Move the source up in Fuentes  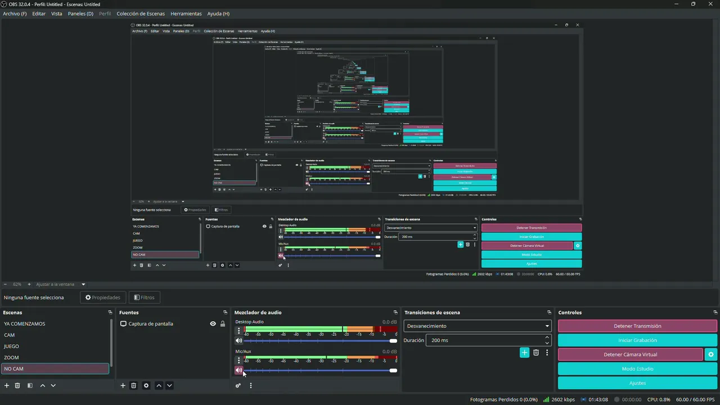pyautogui.click(x=159, y=385)
